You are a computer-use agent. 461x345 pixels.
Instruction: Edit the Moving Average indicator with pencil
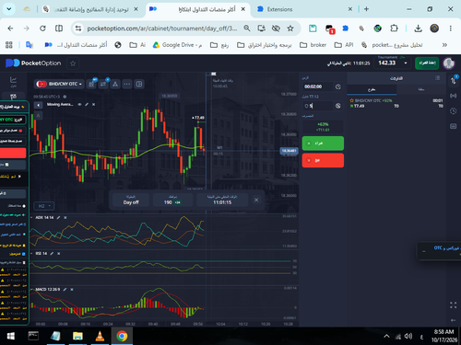87,105
